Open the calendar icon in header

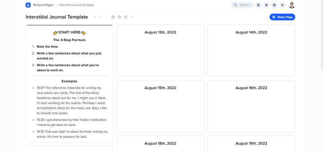coord(258,5)
